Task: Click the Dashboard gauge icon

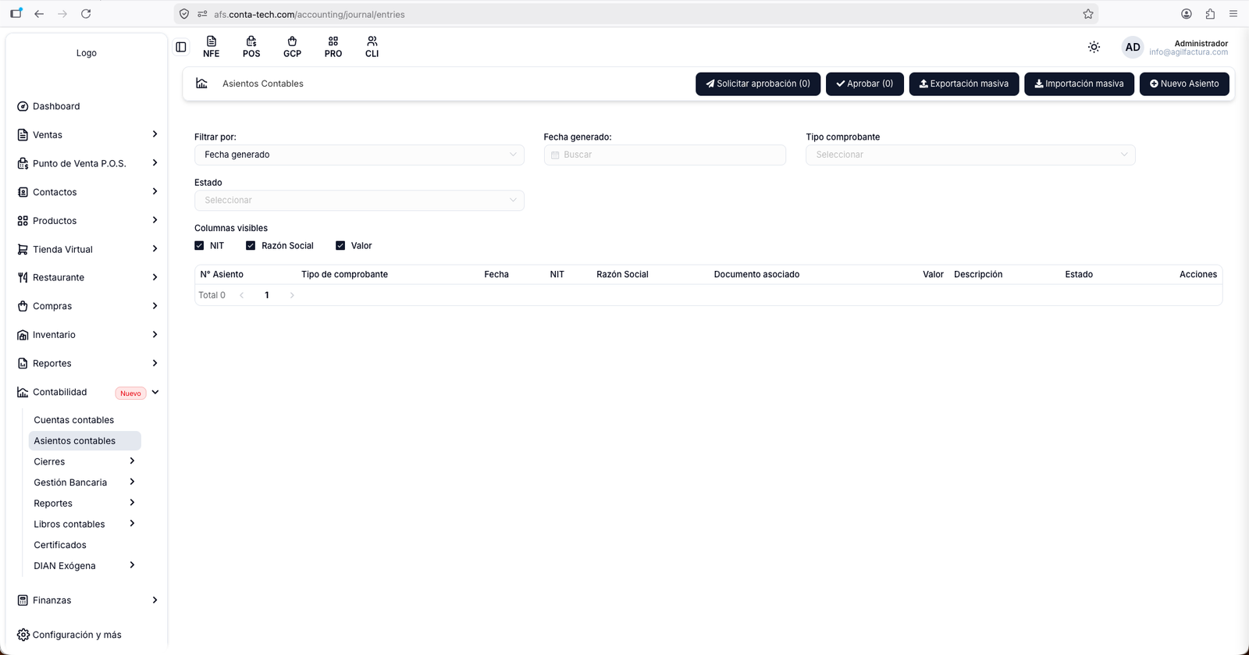Action: pos(23,106)
